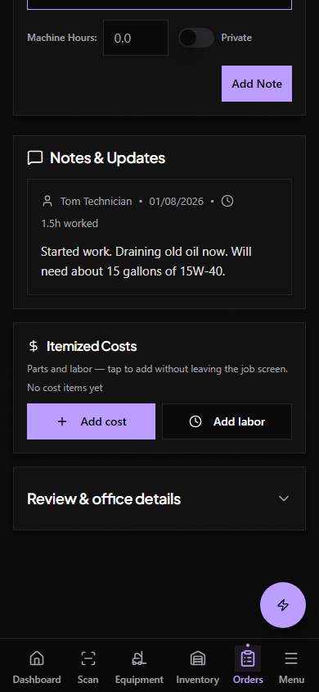This screenshot has width=319, height=692.
Task: Click the dollar sign Itemized Costs icon
Action: coord(34,347)
